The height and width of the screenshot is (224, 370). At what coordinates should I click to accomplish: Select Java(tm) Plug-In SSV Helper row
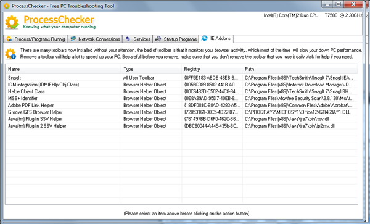pyautogui.click(x=181, y=119)
